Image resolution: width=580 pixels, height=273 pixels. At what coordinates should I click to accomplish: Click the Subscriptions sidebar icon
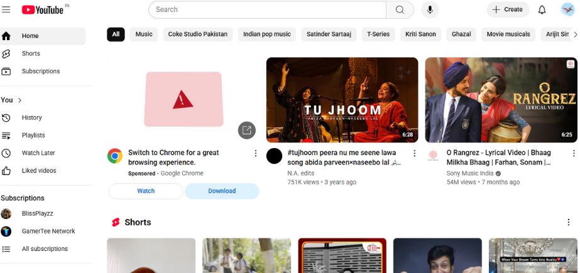click(x=6, y=72)
